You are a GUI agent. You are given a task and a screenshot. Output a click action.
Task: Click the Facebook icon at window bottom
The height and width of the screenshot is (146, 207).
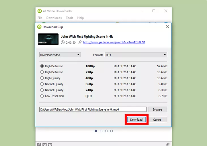click(x=39, y=145)
